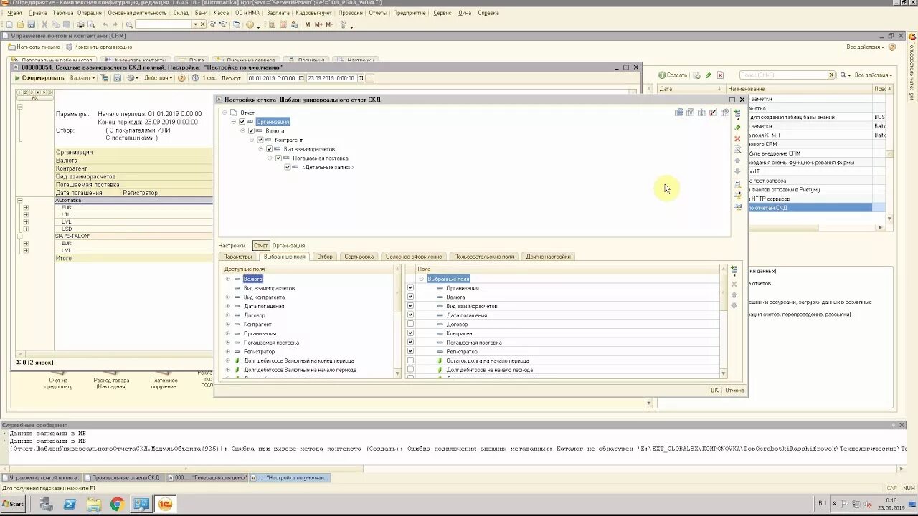The width and height of the screenshot is (918, 516).
Task: Confirm settings with OK button
Action: pyautogui.click(x=714, y=391)
